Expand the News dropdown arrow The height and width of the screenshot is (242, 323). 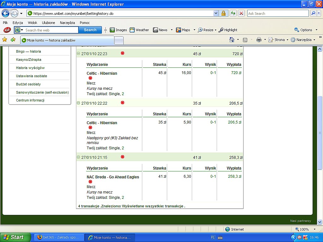tap(172, 30)
